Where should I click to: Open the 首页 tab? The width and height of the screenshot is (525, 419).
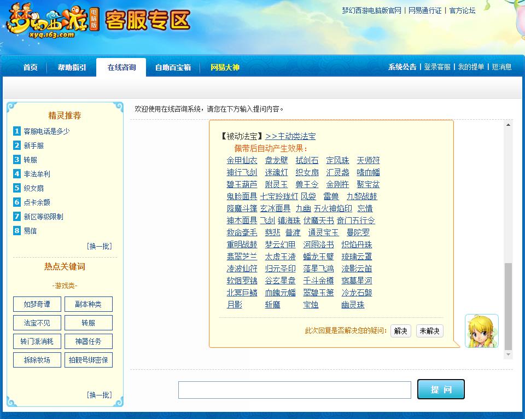31,67
